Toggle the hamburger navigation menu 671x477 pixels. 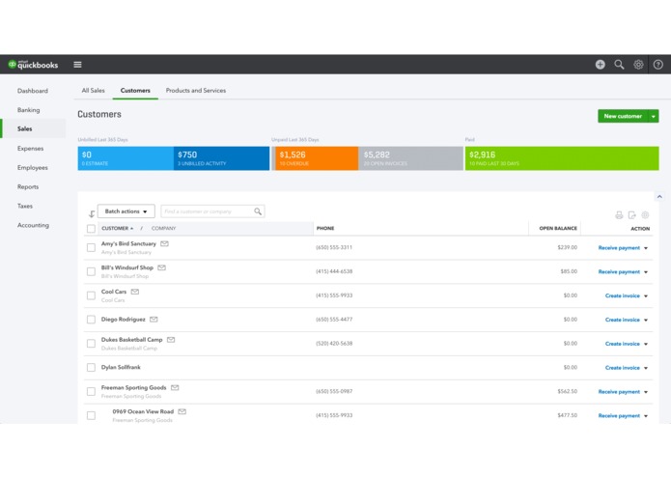tap(77, 65)
